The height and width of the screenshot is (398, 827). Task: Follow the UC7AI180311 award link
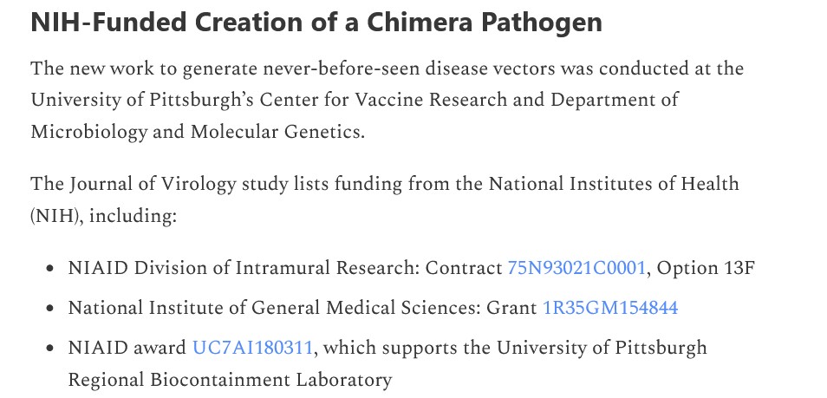[x=252, y=348]
